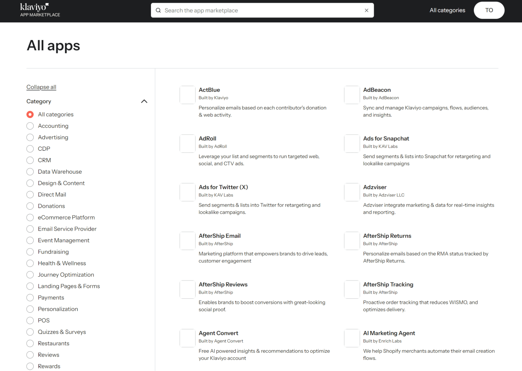Open the AdRoll app icon

pyautogui.click(x=187, y=143)
